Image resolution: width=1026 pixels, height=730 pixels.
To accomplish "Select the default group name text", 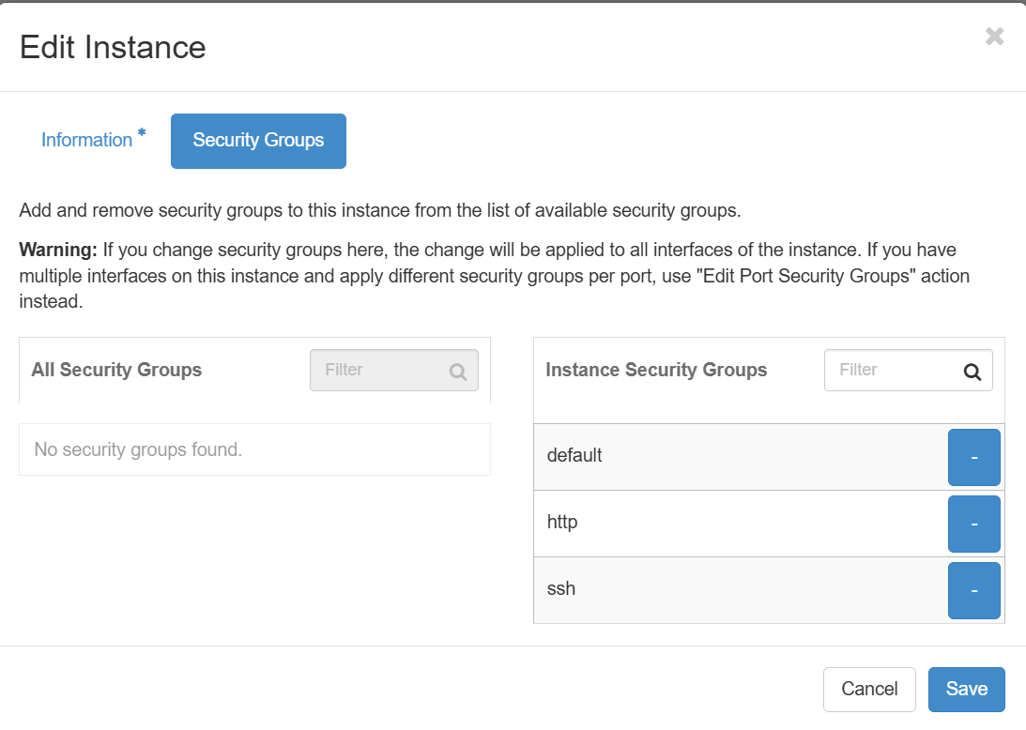I will tap(574, 456).
